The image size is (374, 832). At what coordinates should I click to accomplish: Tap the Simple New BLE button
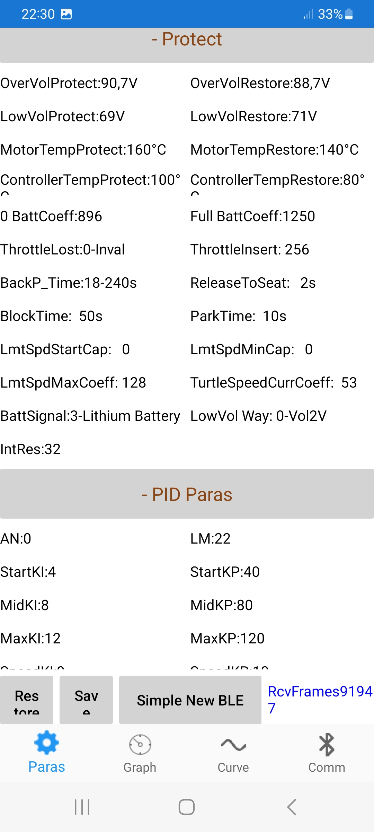click(190, 700)
